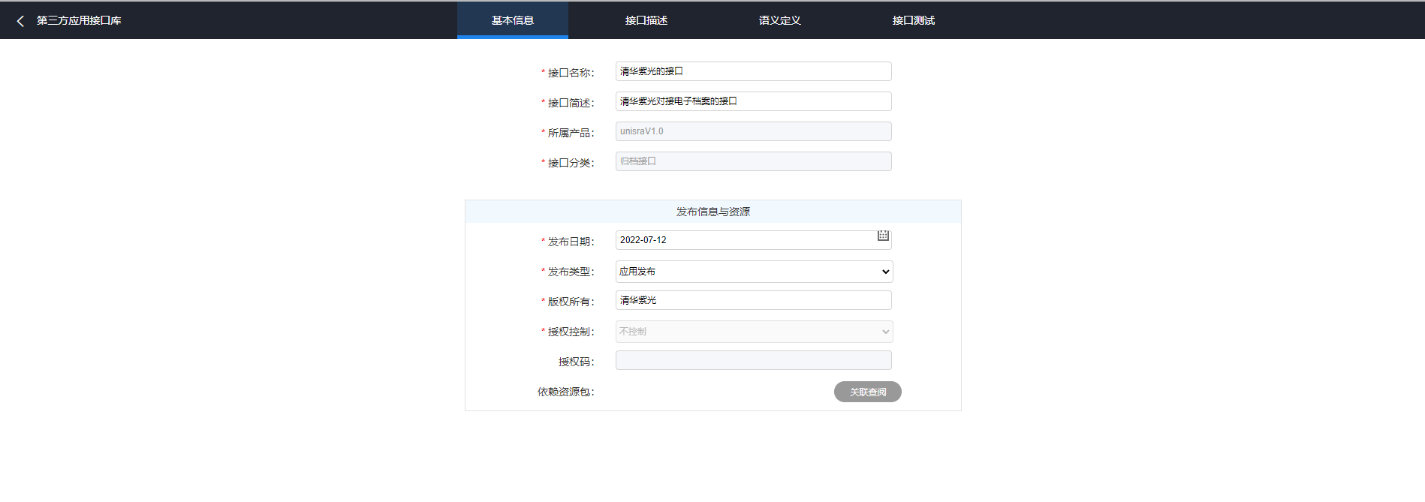Select the 所属产品 field showing unisraV1.0

[x=753, y=131]
